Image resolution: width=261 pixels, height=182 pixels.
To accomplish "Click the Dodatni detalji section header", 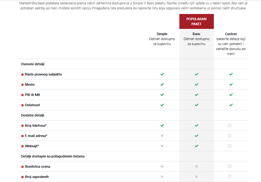I will (x=33, y=115).
